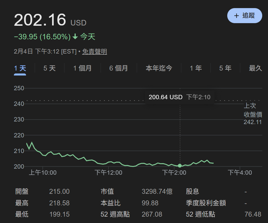The height and width of the screenshot is (223, 268).
Task: Click the 200.64 USD chart tooltip
Action: click(x=180, y=97)
